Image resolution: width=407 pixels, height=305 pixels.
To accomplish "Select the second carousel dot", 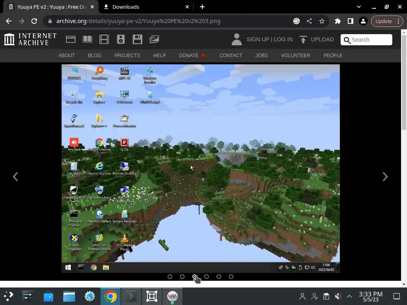I will tap(182, 277).
